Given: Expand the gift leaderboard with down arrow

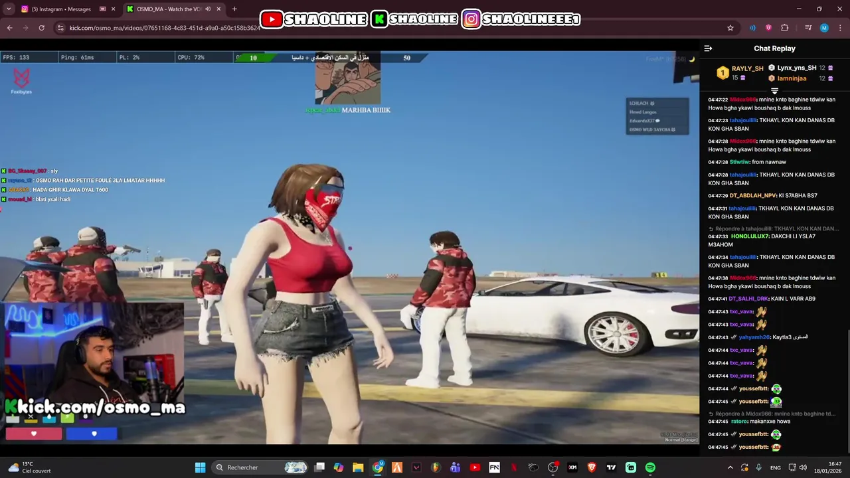Looking at the screenshot, I should pyautogui.click(x=774, y=91).
